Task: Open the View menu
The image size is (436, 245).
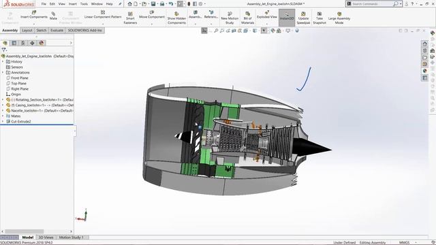Action: [x=62, y=4]
